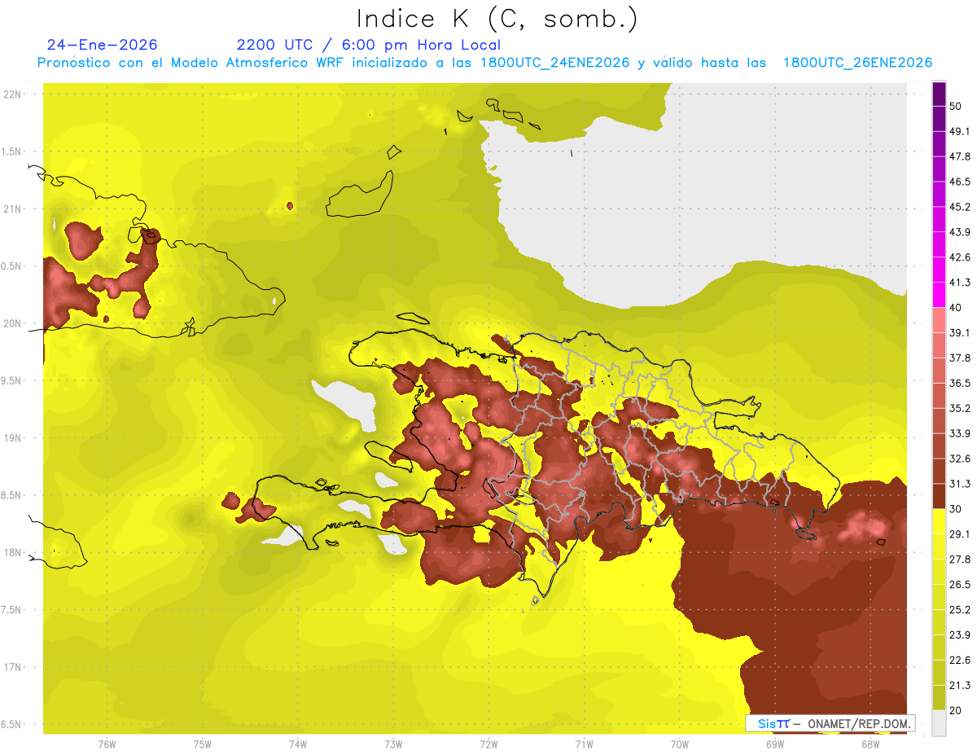The height and width of the screenshot is (755, 977).
Task: Click the '32.6' colorbar label
Action: 960,459
